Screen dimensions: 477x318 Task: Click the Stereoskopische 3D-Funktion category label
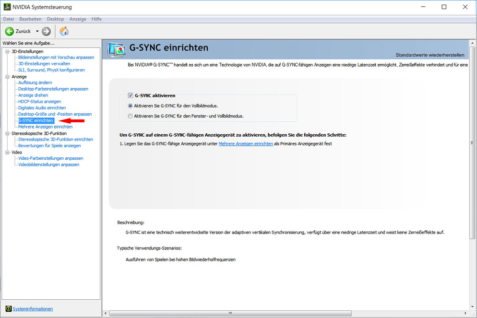pyautogui.click(x=39, y=133)
